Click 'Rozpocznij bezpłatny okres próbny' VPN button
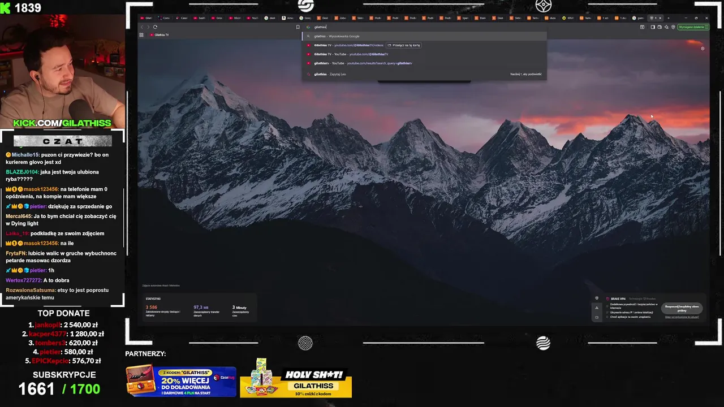The height and width of the screenshot is (407, 724). coord(682,309)
